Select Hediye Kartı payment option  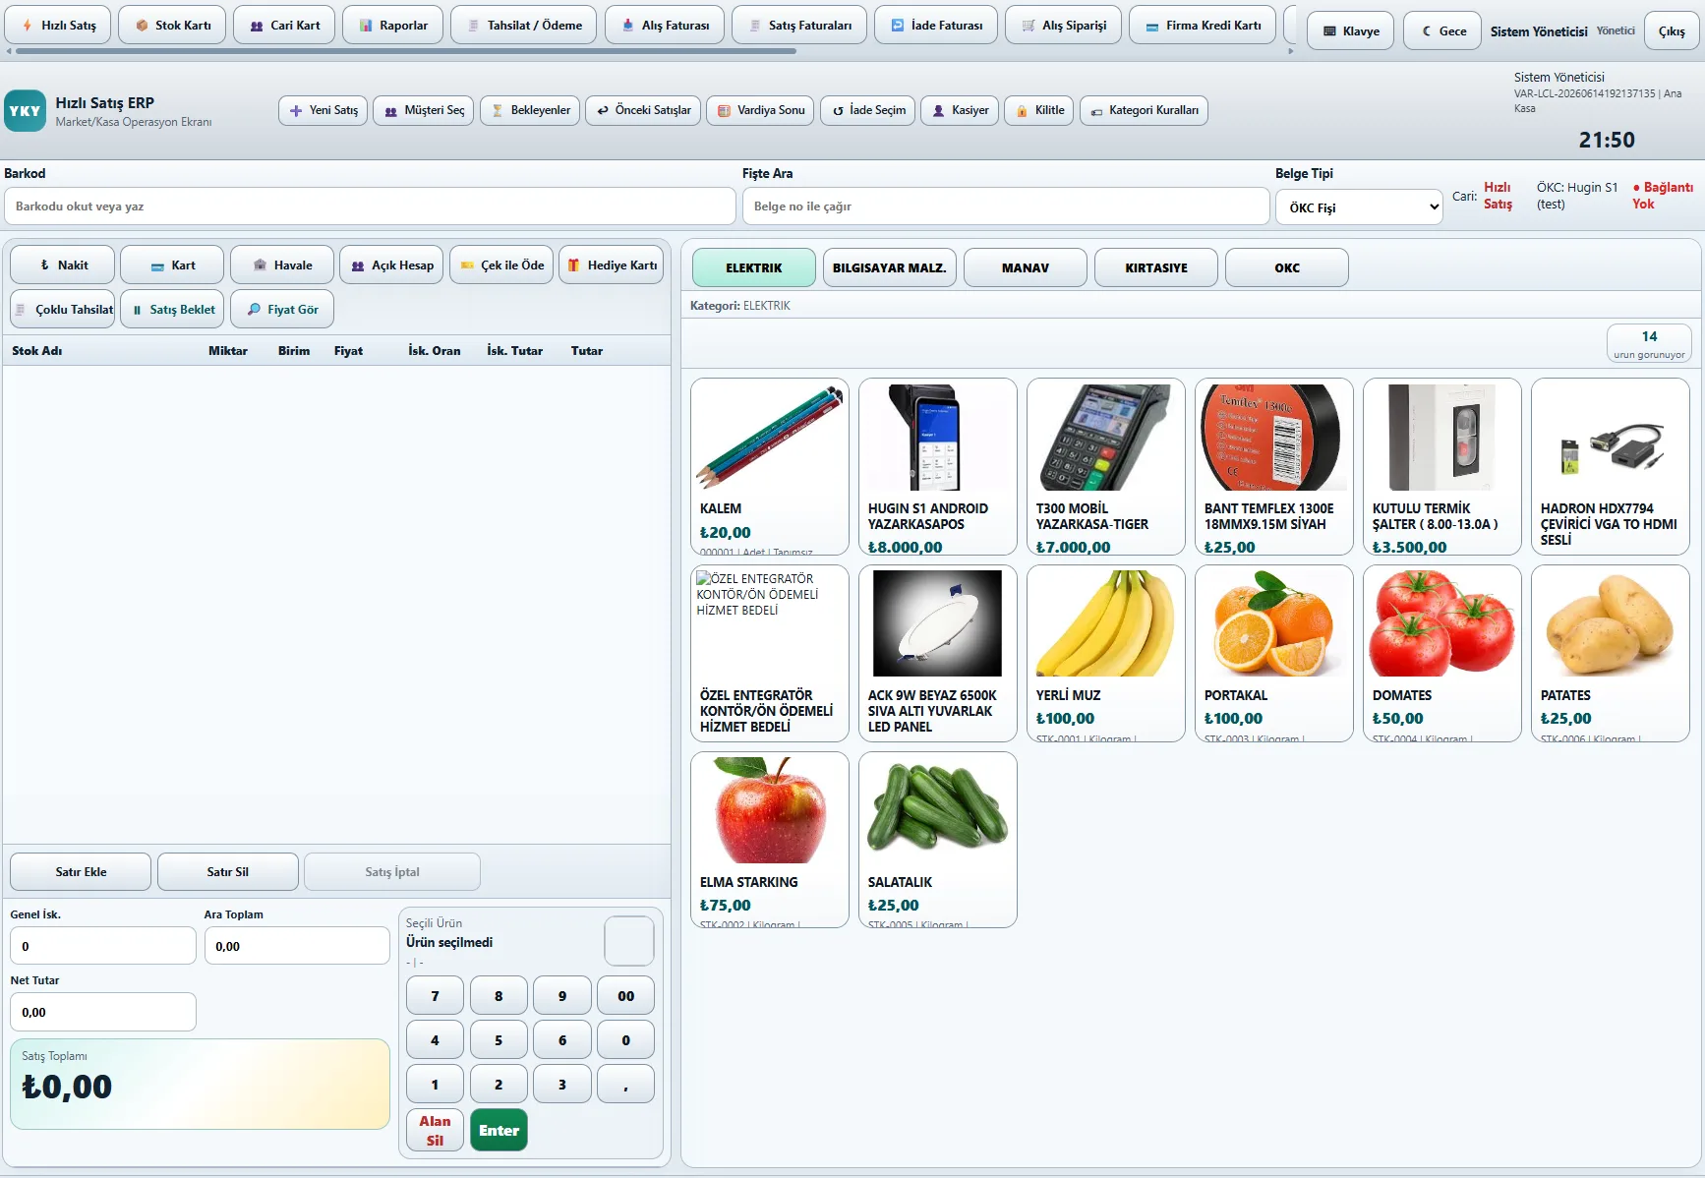[x=612, y=265]
